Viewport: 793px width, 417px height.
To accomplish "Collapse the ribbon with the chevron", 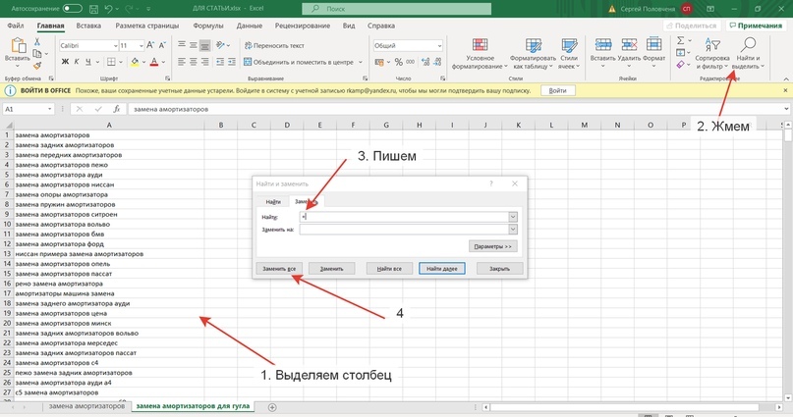I will point(786,78).
